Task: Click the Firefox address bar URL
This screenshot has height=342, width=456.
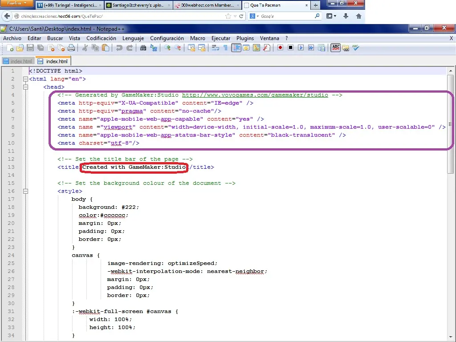Action: point(62,16)
